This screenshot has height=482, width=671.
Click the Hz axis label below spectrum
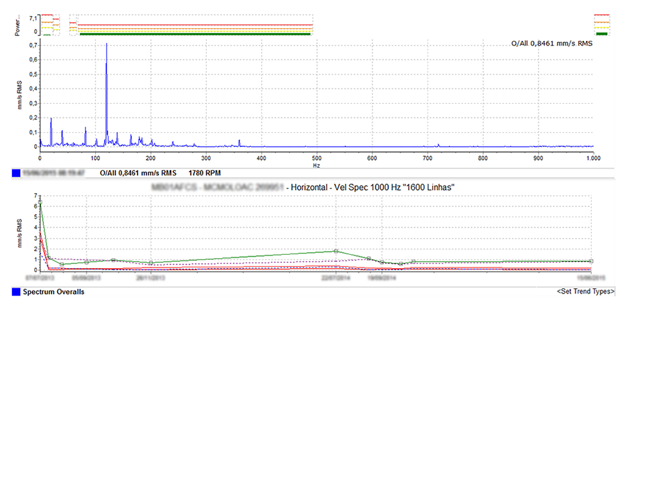pos(316,164)
